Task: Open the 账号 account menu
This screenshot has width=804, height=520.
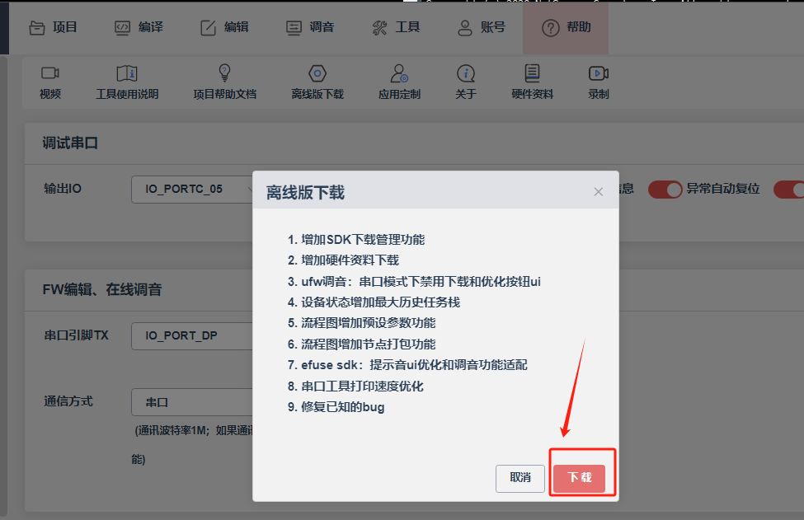Action: click(x=481, y=27)
